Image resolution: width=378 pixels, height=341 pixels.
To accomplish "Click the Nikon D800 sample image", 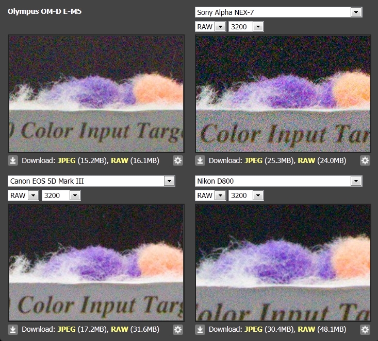I will pos(283,263).
